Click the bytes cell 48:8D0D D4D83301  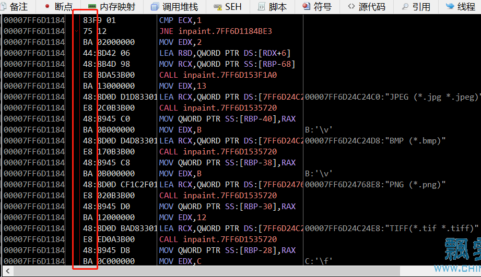tap(120, 141)
